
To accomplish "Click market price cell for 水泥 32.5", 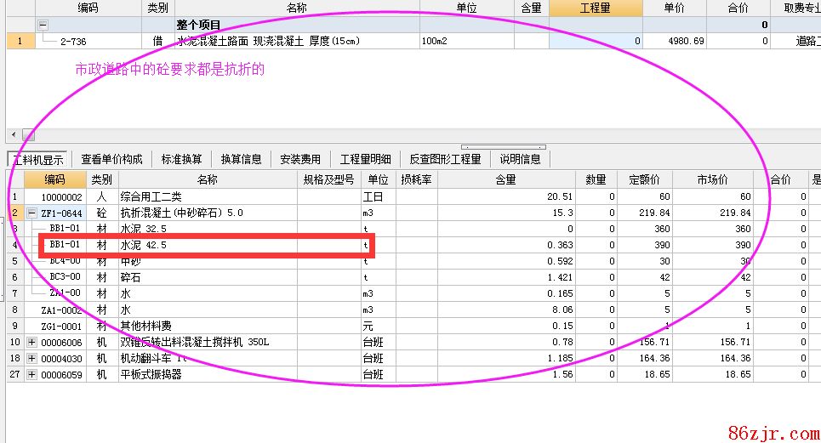I will tap(712, 229).
